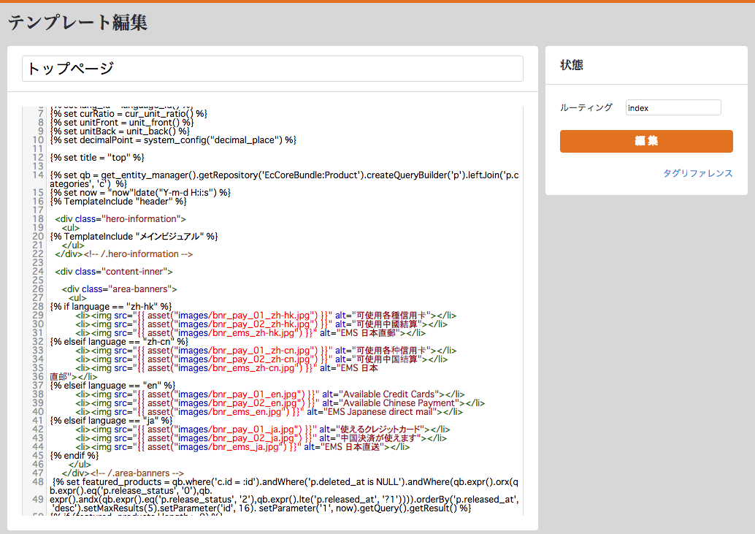Image resolution: width=755 pixels, height=534 pixels.
Task: Click the TemplateInclude "メインビジュアル" code line
Action: tap(134, 237)
